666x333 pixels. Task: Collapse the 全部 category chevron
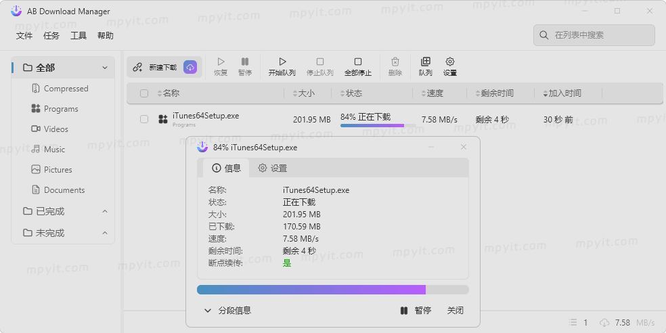pos(105,68)
